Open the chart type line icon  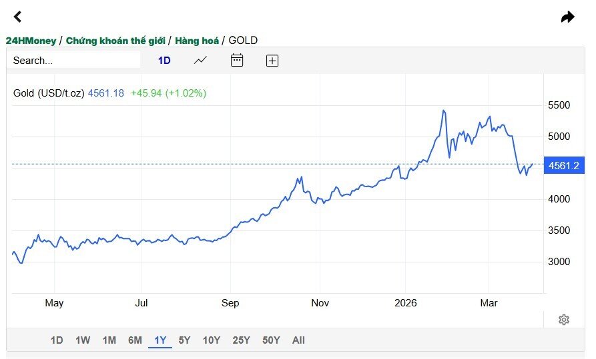200,61
